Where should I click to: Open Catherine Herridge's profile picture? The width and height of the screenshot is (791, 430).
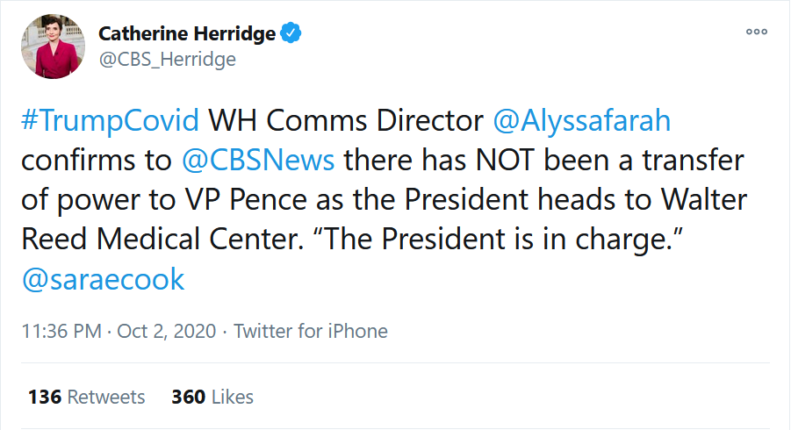point(53,47)
